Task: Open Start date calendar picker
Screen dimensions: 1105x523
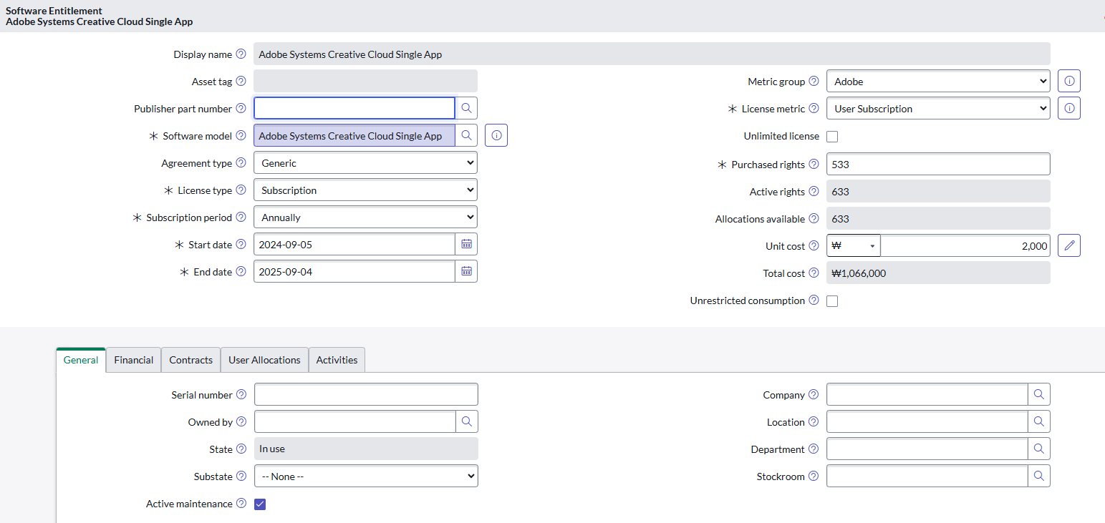Action: point(466,244)
